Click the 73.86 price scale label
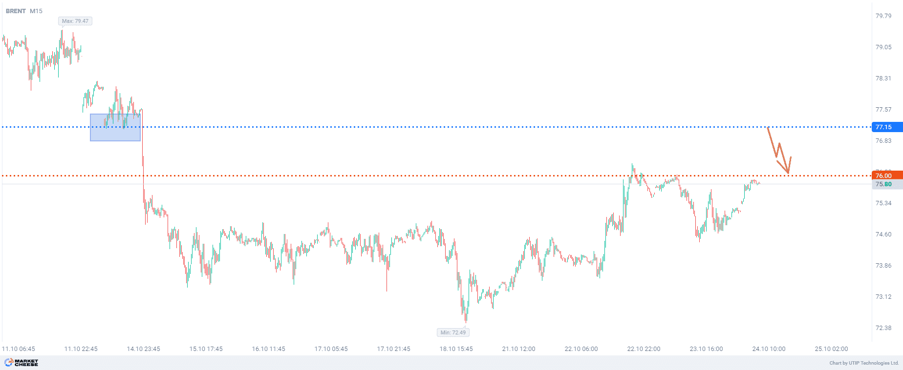Screen dimensions: 903x370 (883, 266)
